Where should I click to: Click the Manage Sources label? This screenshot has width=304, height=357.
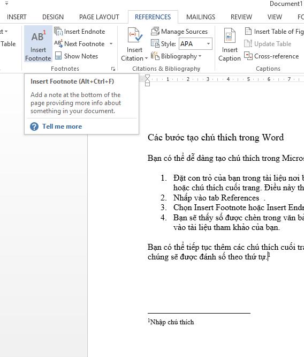pos(185,32)
